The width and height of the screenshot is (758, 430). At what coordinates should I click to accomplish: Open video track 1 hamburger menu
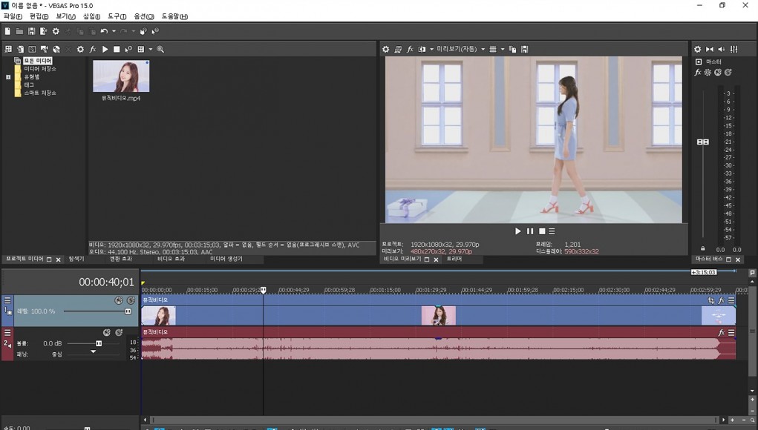pyautogui.click(x=7, y=301)
